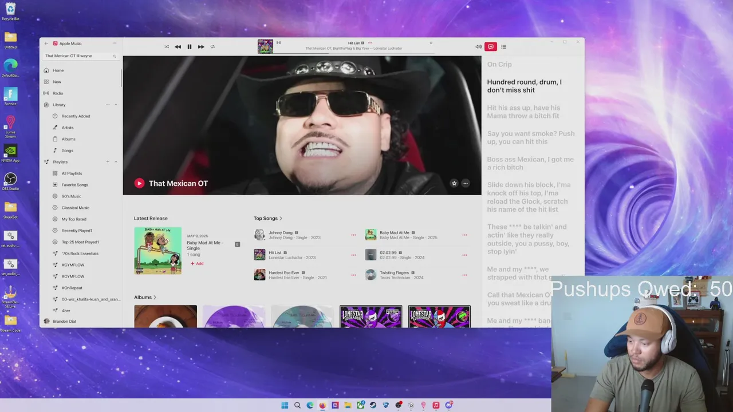
Task: Skip forward to the next track
Action: tap(201, 47)
